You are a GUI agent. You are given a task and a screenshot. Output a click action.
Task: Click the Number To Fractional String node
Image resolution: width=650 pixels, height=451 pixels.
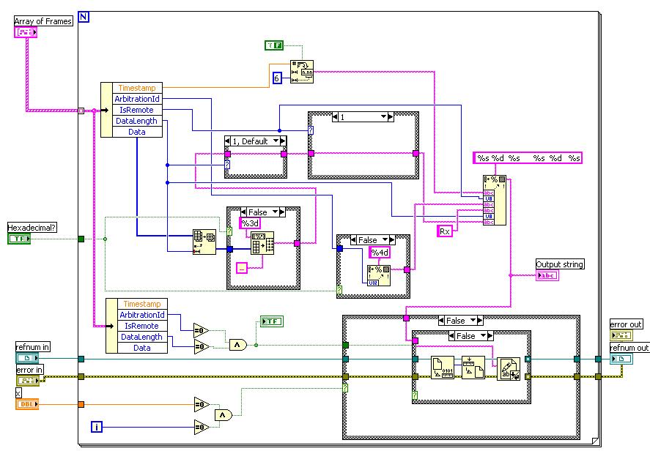coord(302,72)
